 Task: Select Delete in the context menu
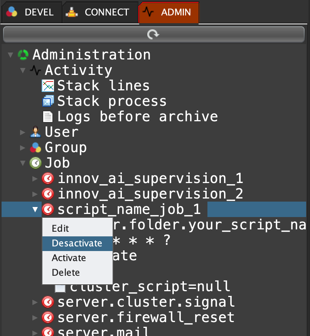(x=66, y=273)
